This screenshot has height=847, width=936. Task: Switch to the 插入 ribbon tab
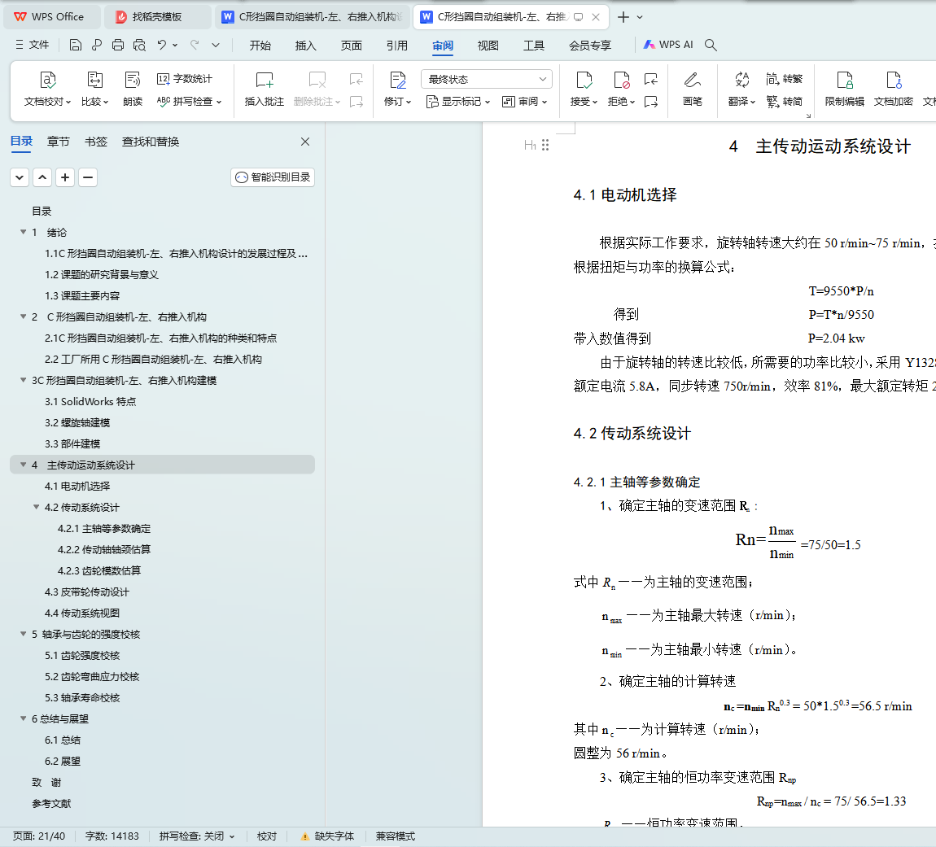[306, 46]
